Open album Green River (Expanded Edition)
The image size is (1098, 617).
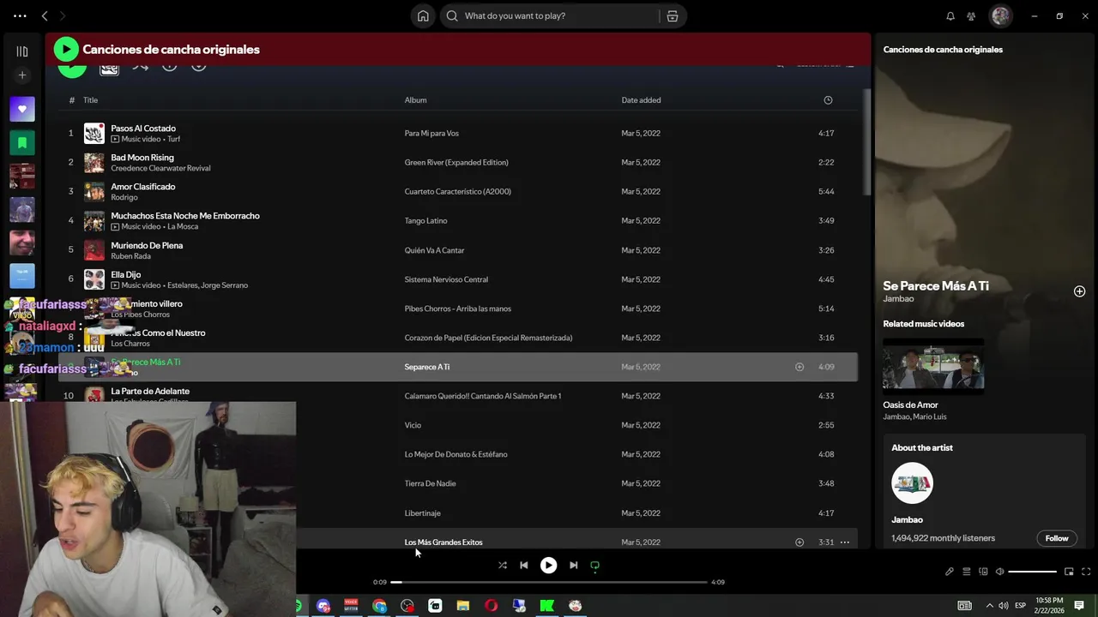[x=456, y=163]
